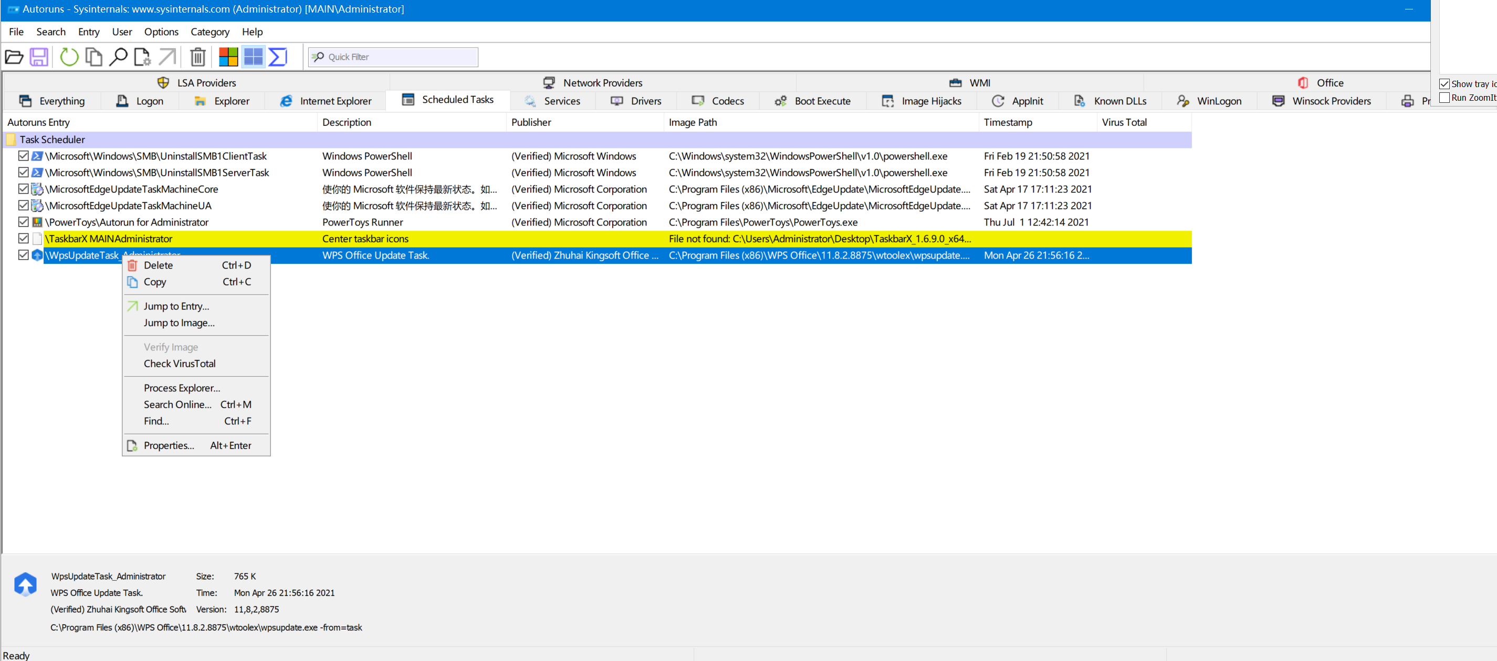Select Process Explorer in context menu
The width and height of the screenshot is (1497, 661).
pyautogui.click(x=196, y=389)
